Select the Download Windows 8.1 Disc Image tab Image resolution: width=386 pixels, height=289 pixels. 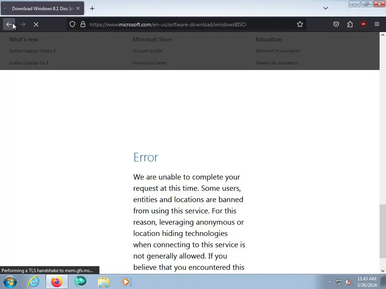(x=42, y=8)
